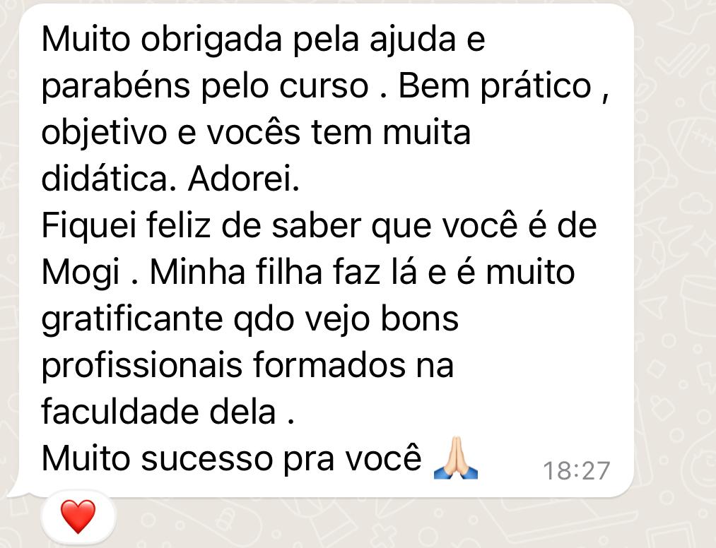Click the word "Muito" at message start
Screen dimensions: 716x548
(x=86, y=40)
